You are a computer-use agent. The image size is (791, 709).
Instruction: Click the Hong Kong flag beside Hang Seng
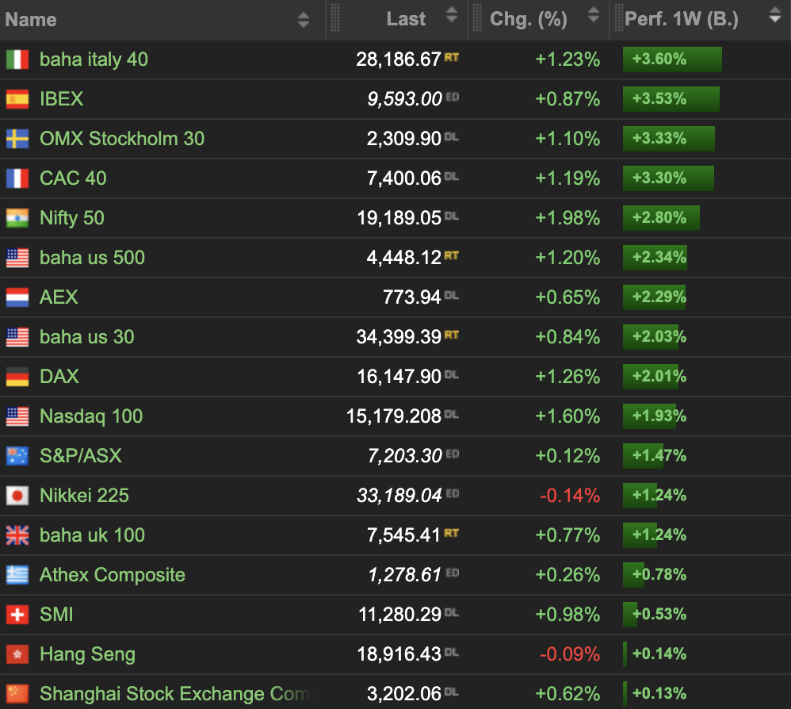click(x=17, y=654)
